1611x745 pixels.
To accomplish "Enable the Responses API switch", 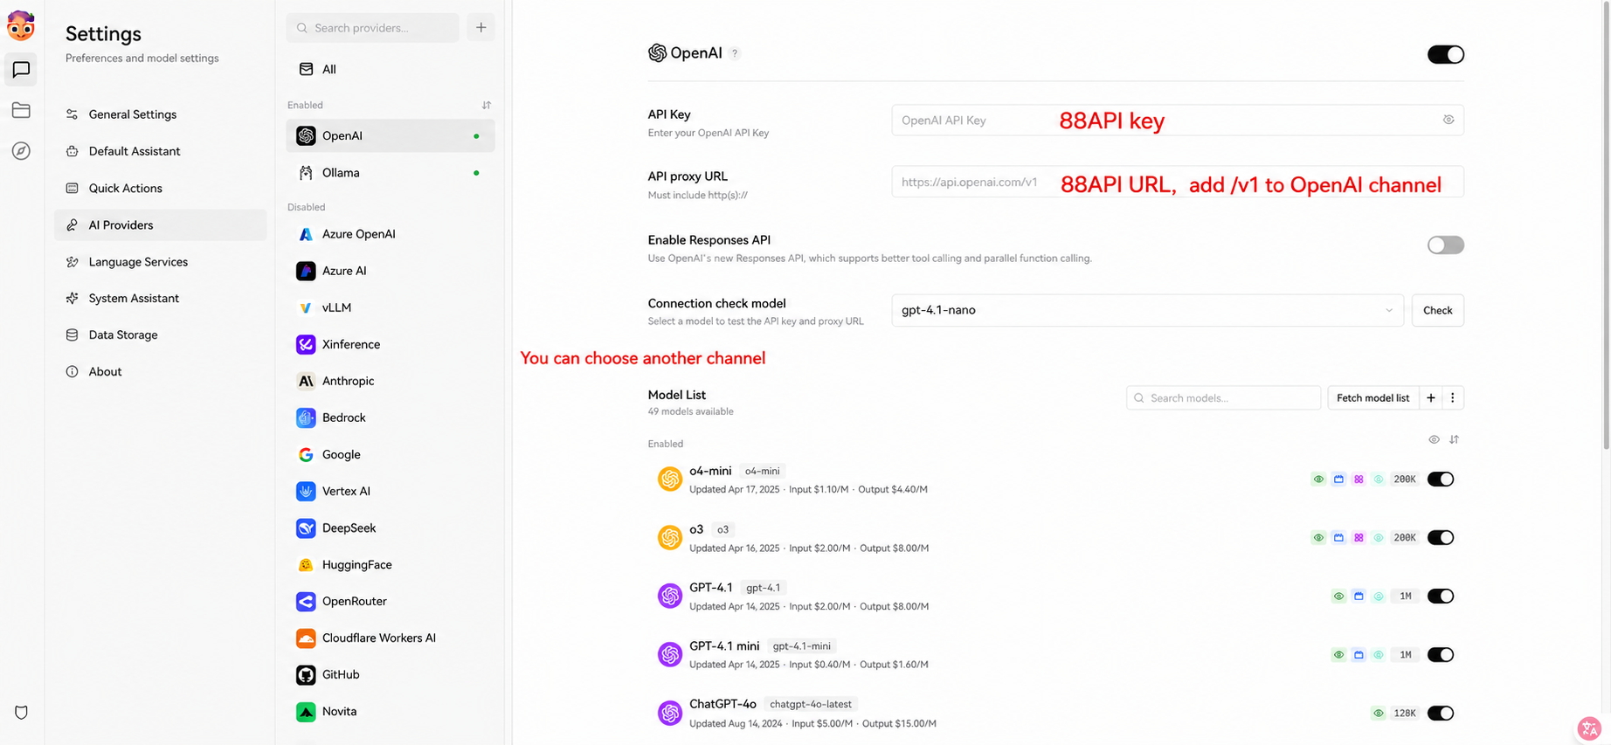I will (1446, 245).
